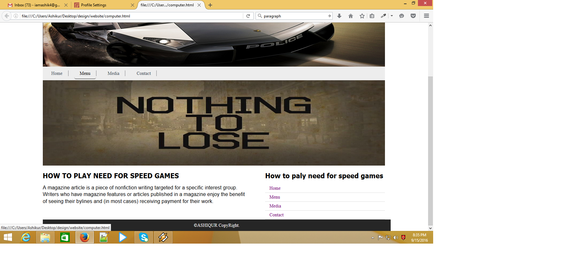Launch Internet Explorer from taskbar
Viewport: 586px width, 262px height.
click(26, 237)
